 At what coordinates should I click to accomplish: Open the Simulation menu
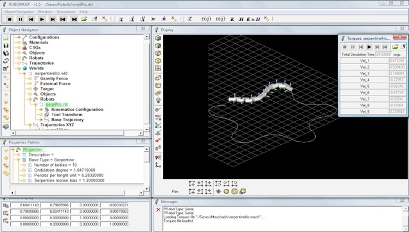pos(65,12)
